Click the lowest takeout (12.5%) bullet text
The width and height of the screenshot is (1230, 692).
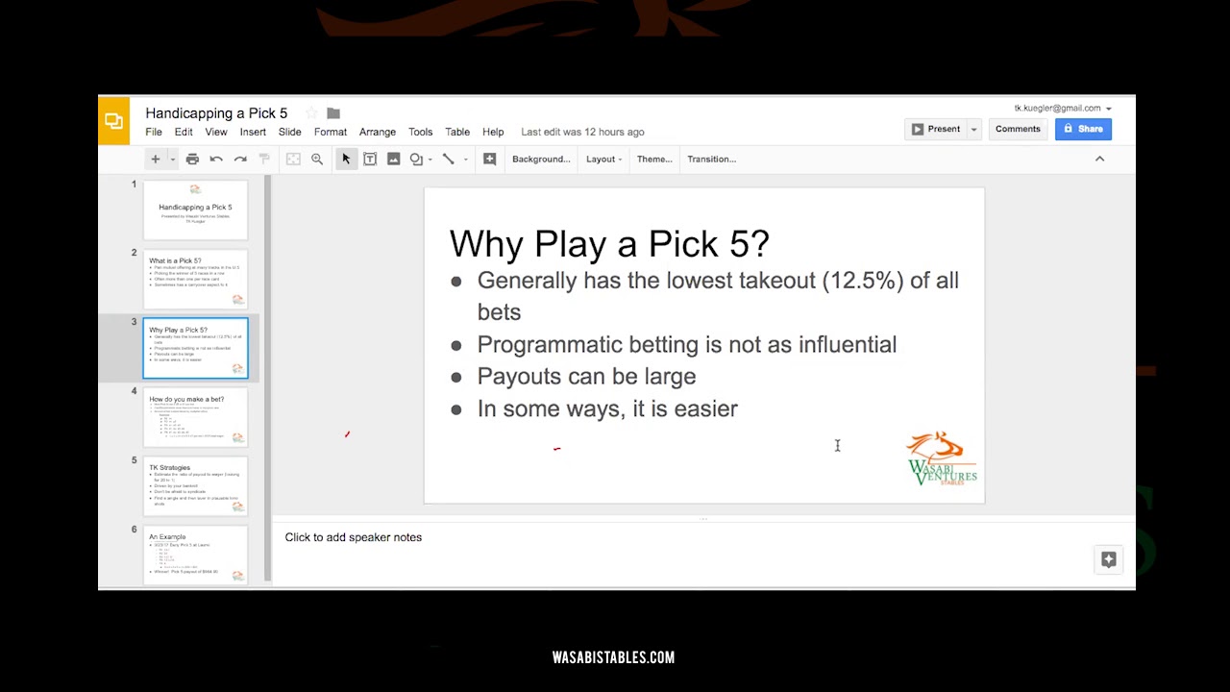[x=718, y=296]
